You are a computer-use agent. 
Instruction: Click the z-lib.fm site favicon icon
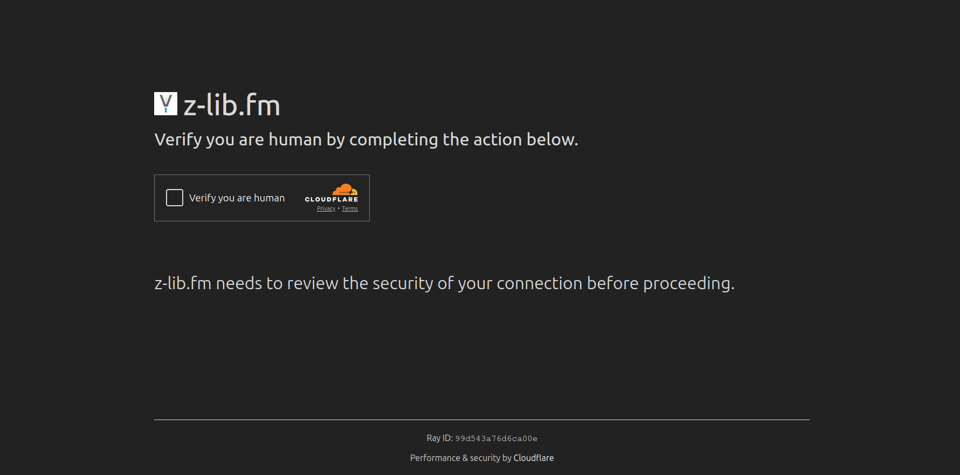pos(165,103)
